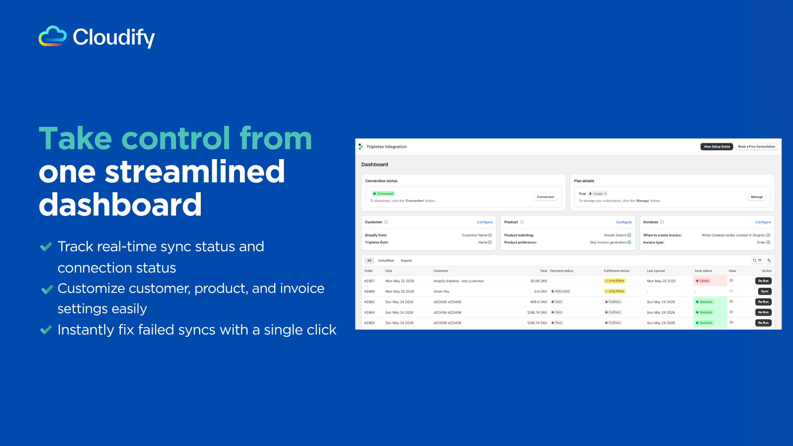Click Book a Free Consultation button

(756, 147)
